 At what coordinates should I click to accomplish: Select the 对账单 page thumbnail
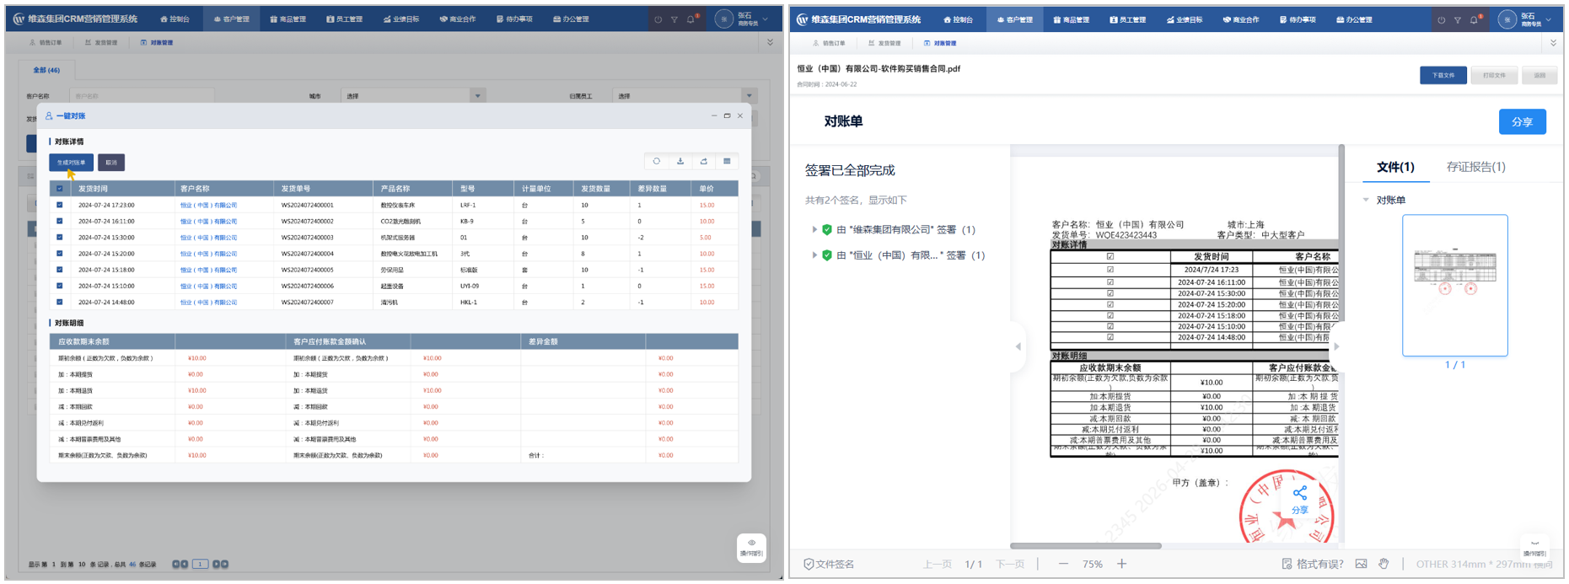(1454, 285)
